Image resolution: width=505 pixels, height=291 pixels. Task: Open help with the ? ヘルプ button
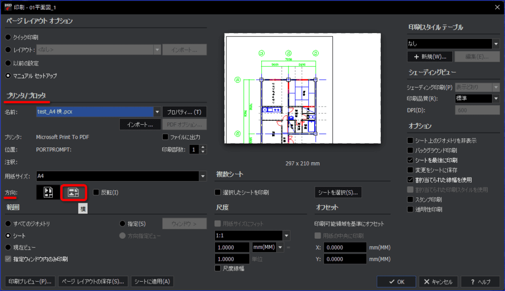480,282
